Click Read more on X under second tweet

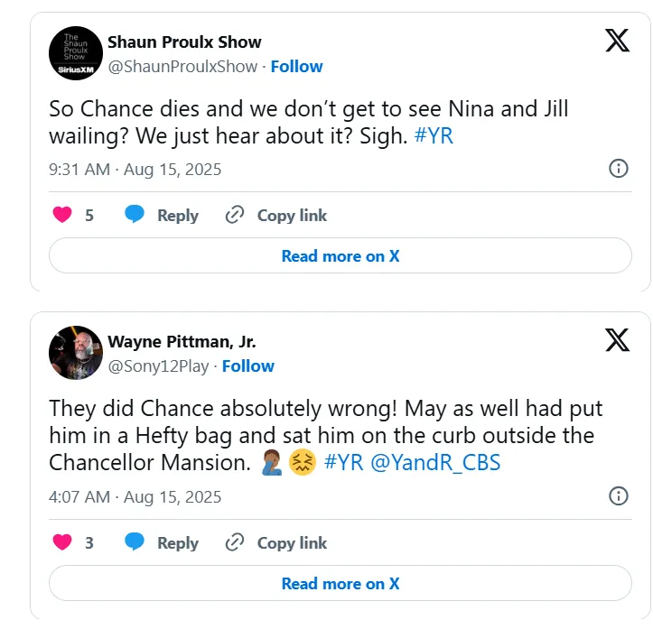click(x=340, y=583)
